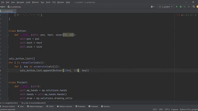Open the Services tool window
198x111 pixels.
tap(105, 106)
